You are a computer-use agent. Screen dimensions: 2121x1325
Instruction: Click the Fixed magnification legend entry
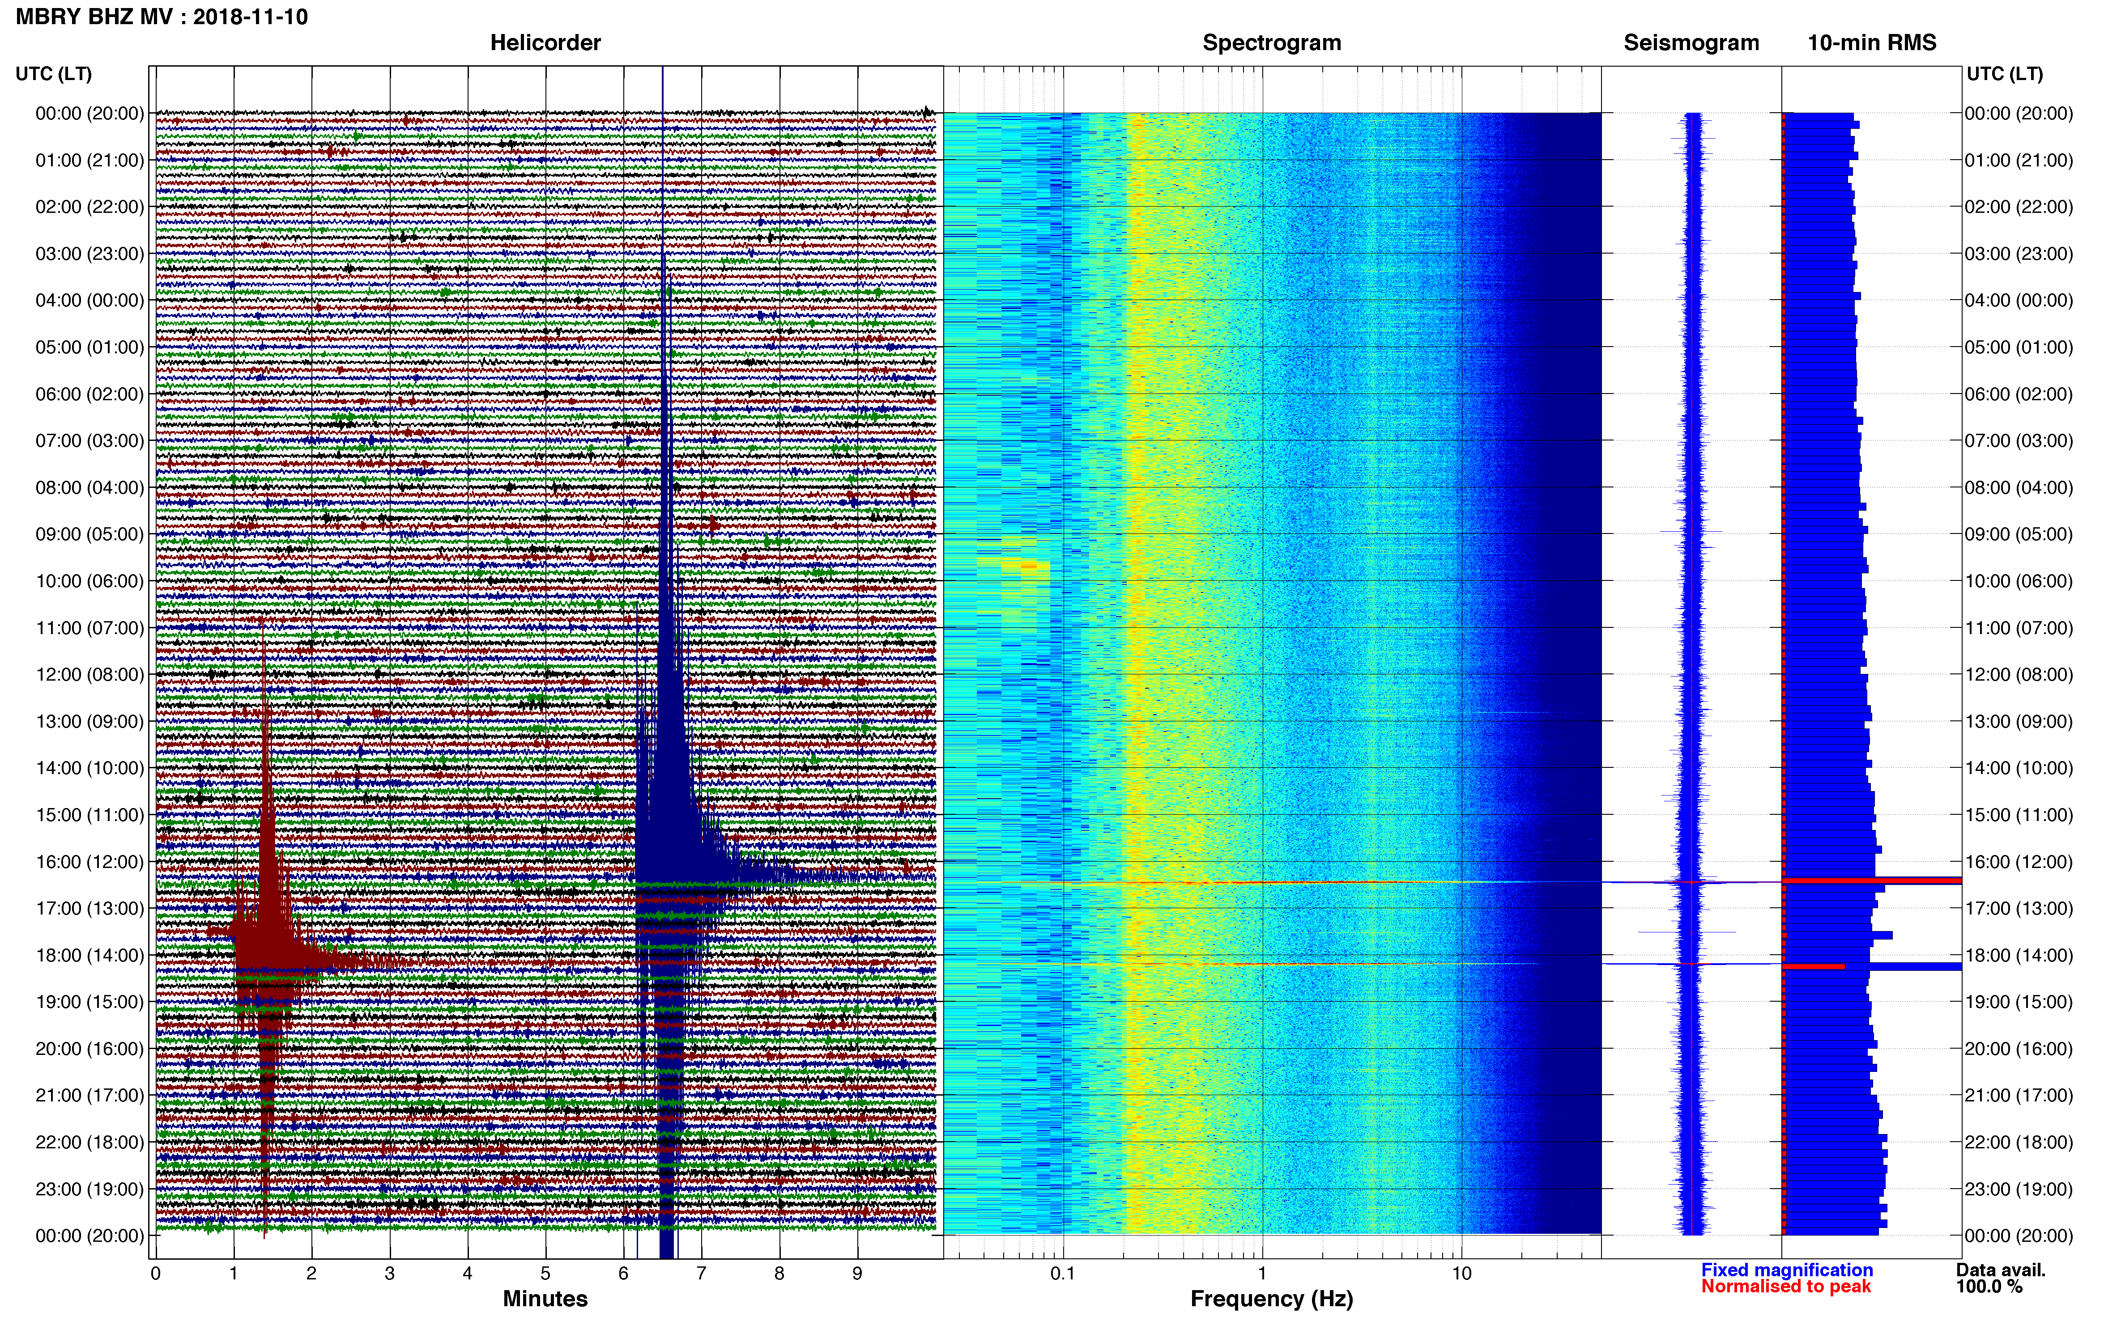tap(1787, 1270)
